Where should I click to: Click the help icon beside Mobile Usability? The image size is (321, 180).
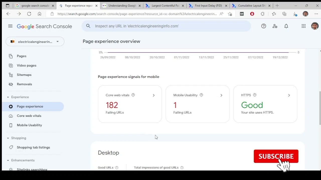click(201, 95)
